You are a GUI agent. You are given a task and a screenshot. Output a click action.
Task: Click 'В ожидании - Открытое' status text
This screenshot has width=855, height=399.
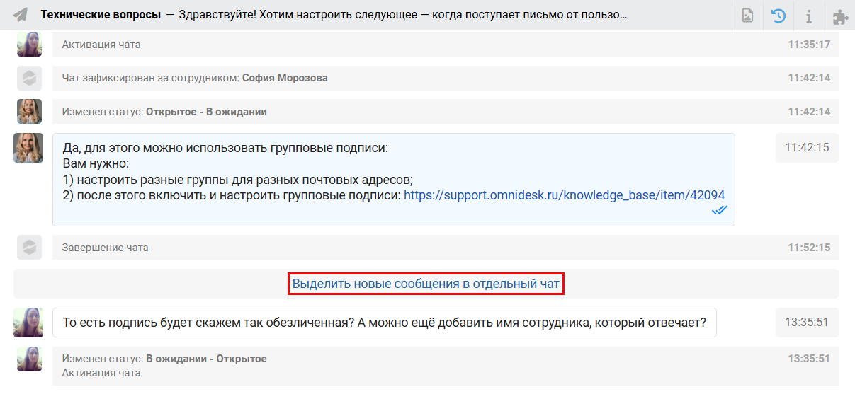tap(206, 359)
